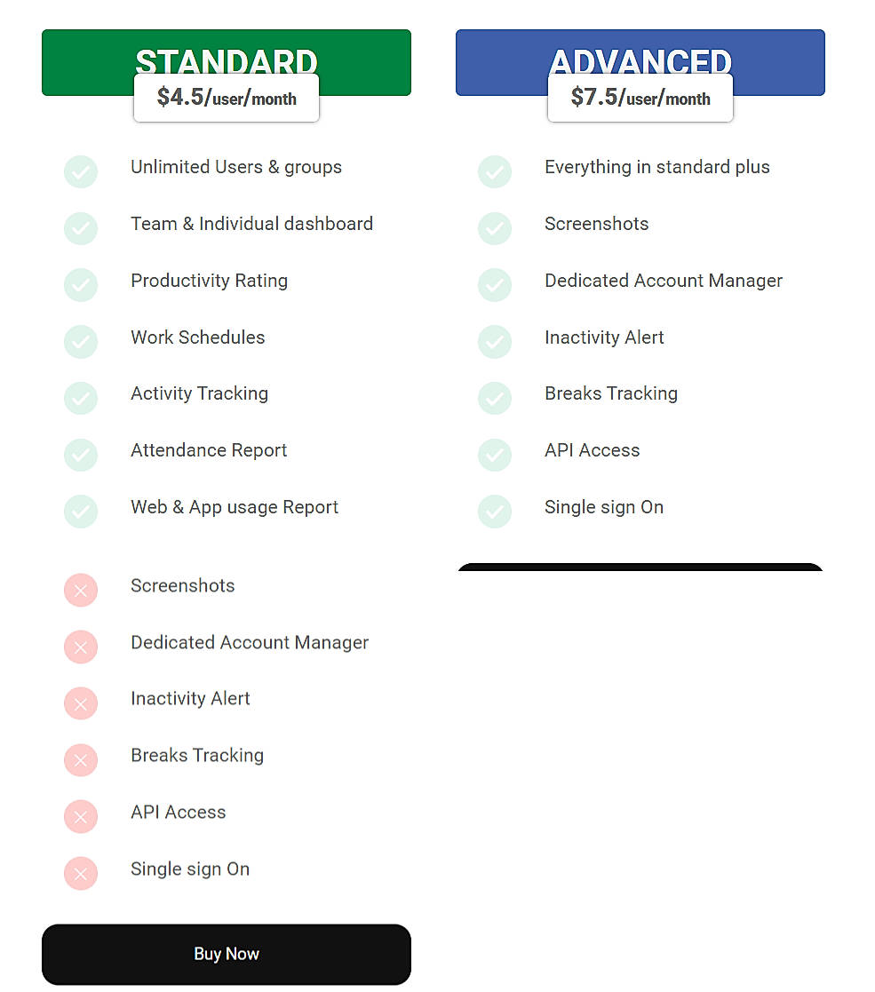The height and width of the screenshot is (992, 875).
Task: Click the $4.5/user/month price badge
Action: pyautogui.click(x=227, y=98)
